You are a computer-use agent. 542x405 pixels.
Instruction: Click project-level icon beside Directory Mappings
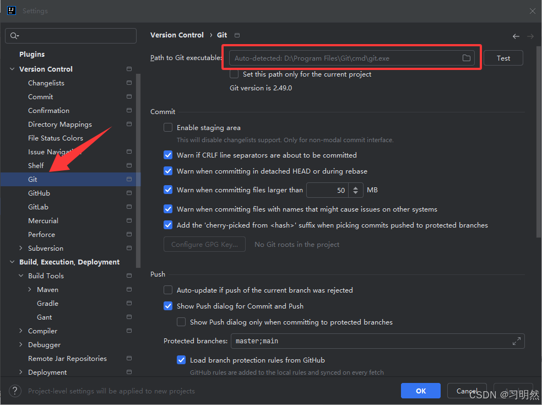(129, 124)
